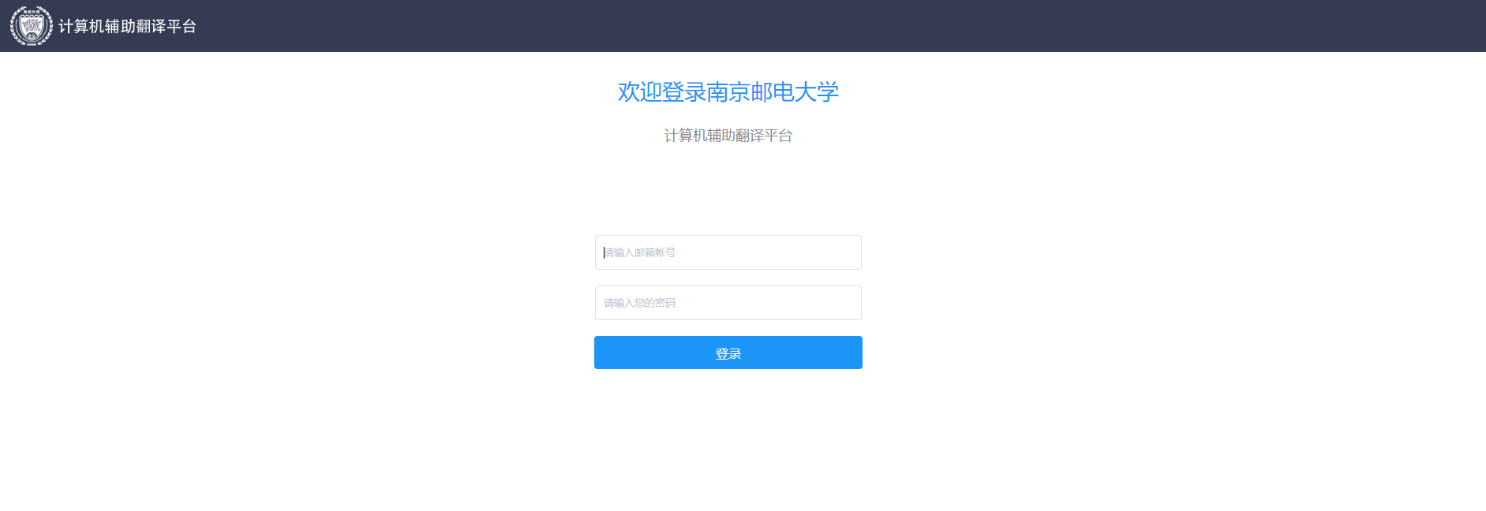The width and height of the screenshot is (1486, 511).
Task: Click the gray subtitle 计算机辅助翻译平台
Action: [x=728, y=136]
